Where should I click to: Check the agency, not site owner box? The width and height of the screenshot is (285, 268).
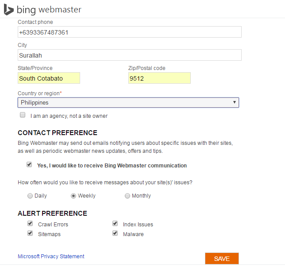point(23,115)
